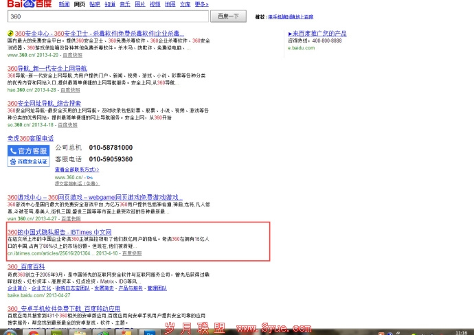Go to the 地图 tab
474x335 pixels.
(x=170, y=4)
